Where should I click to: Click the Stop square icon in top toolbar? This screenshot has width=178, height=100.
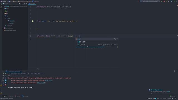(169, 1)
